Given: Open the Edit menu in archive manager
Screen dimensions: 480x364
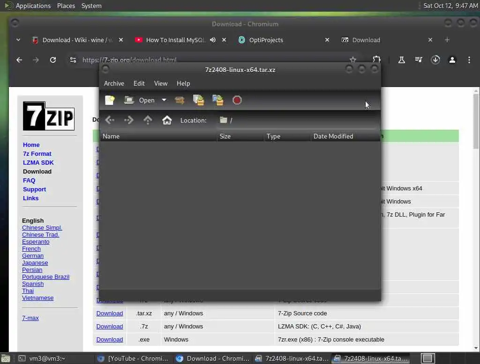Looking at the screenshot, I should pos(139,83).
